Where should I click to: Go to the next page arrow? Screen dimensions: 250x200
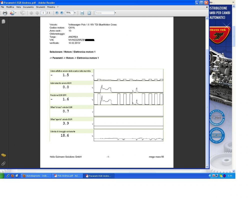37,13
